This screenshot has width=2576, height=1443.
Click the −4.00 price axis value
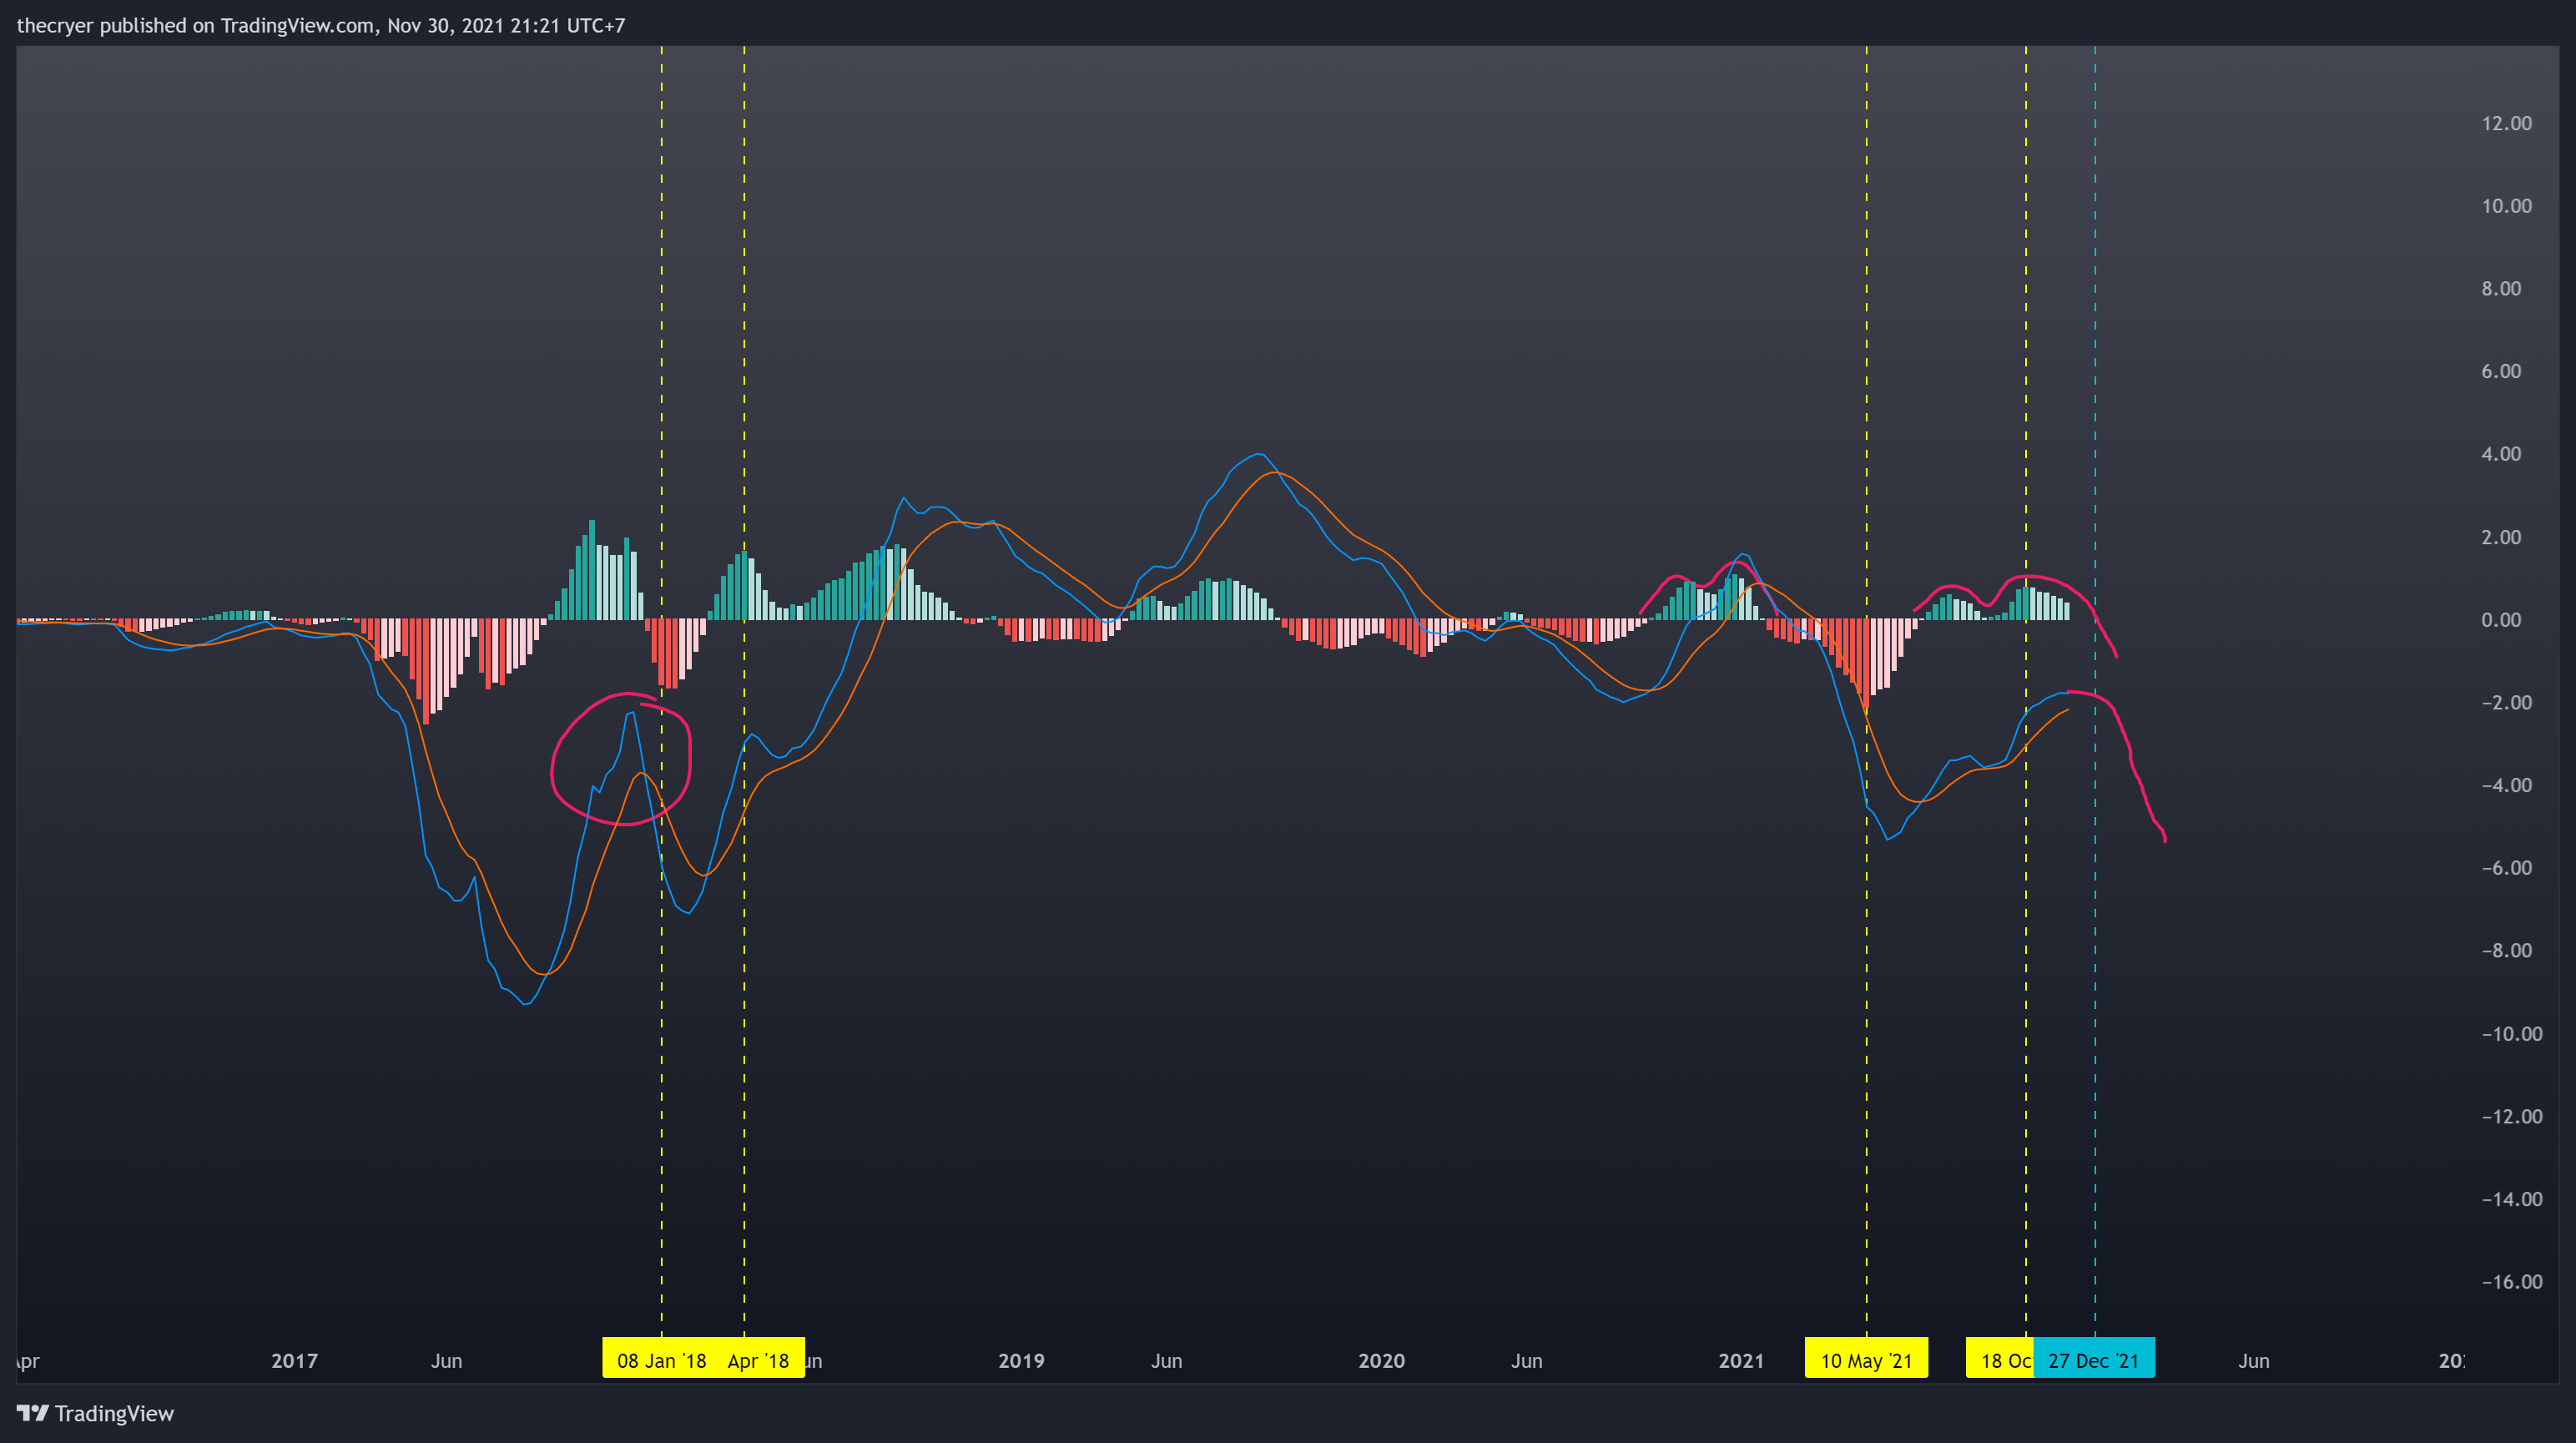(2507, 785)
